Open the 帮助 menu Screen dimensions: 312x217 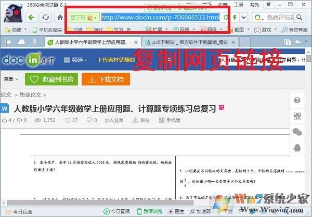point(254,5)
